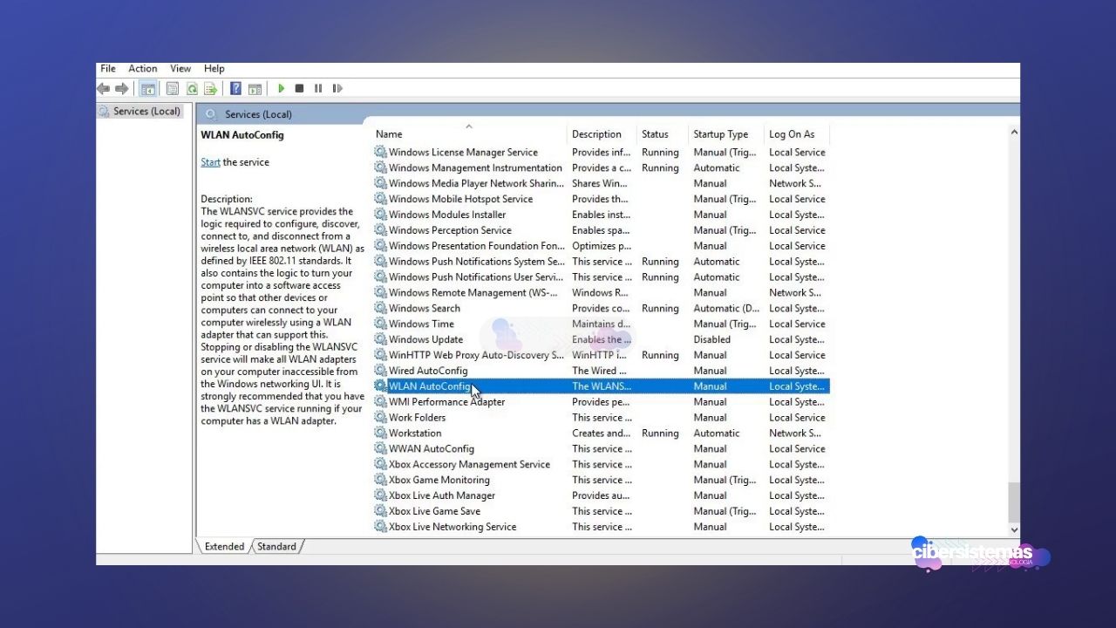Click the Services (Local) pane header
This screenshot has width=1116, height=628.
[x=258, y=114]
